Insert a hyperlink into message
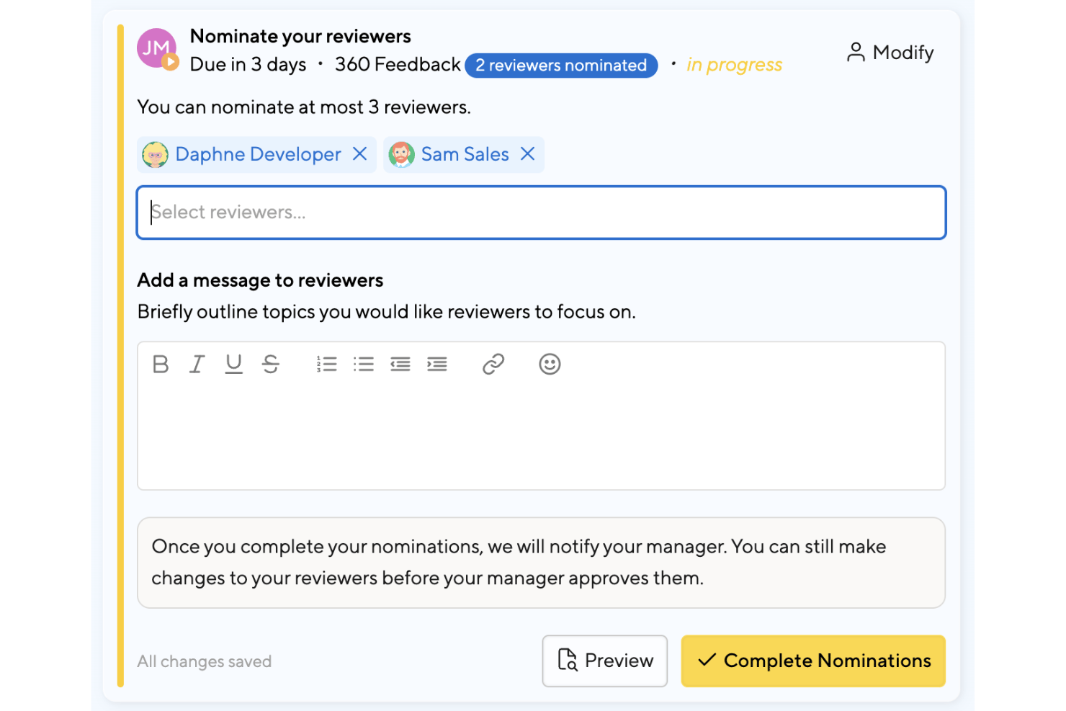 coord(493,365)
